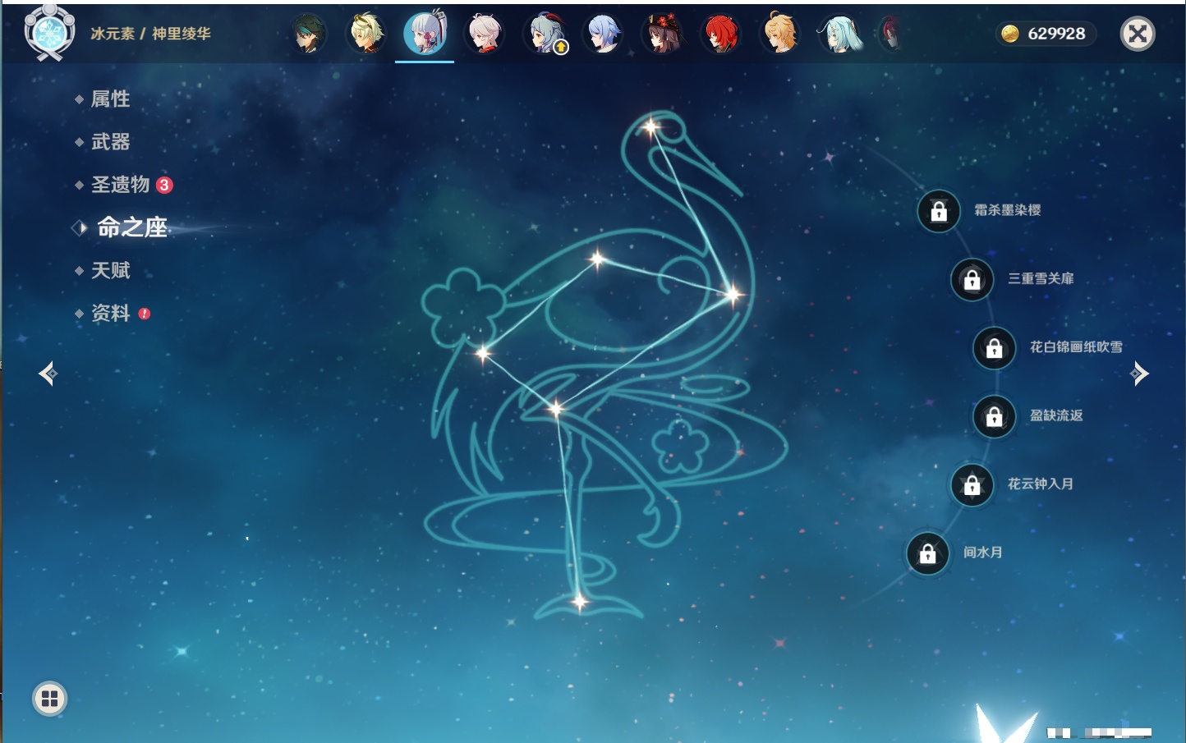View constellation 三重雪关扉 label

point(1041,278)
